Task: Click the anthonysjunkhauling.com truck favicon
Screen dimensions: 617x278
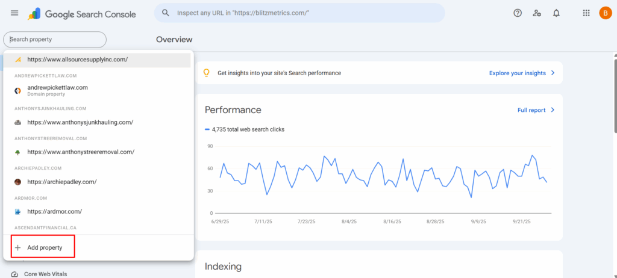Action: [17, 122]
